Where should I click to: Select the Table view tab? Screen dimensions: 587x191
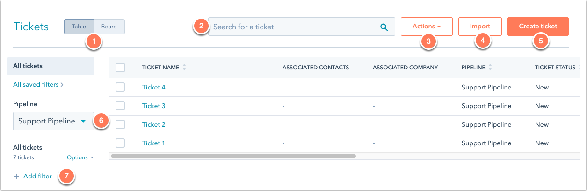(79, 27)
